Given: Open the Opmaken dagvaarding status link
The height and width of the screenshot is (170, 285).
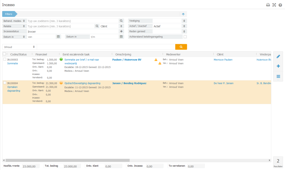Looking at the screenshot, I should click(x=14, y=89).
